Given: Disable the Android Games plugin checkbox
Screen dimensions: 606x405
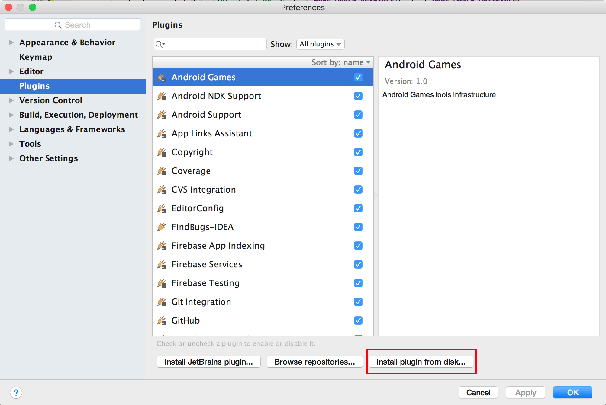Looking at the screenshot, I should 358,77.
